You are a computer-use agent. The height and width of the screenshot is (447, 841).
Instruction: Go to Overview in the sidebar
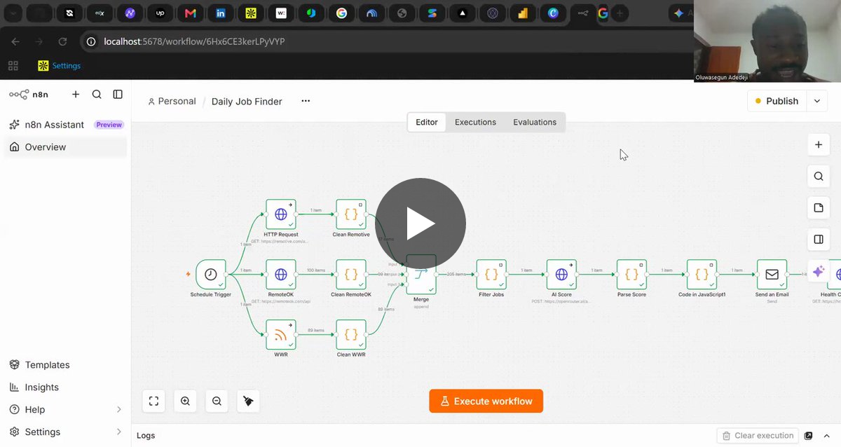coord(66,147)
